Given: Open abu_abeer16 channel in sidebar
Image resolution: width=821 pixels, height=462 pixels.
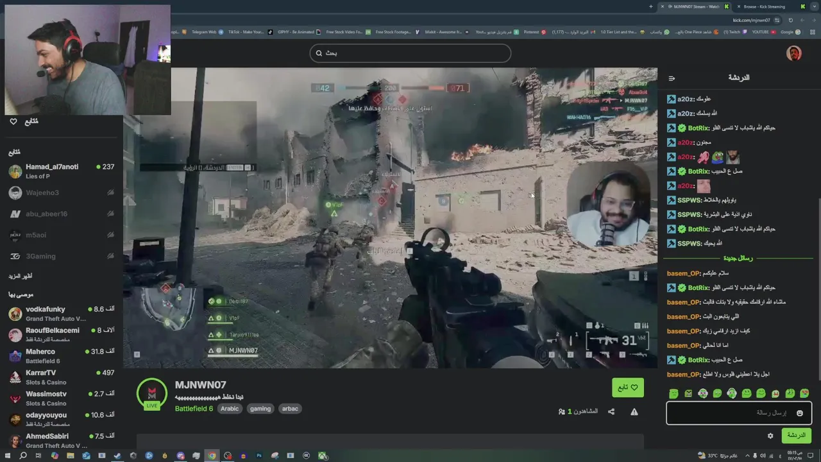Looking at the screenshot, I should (x=62, y=214).
